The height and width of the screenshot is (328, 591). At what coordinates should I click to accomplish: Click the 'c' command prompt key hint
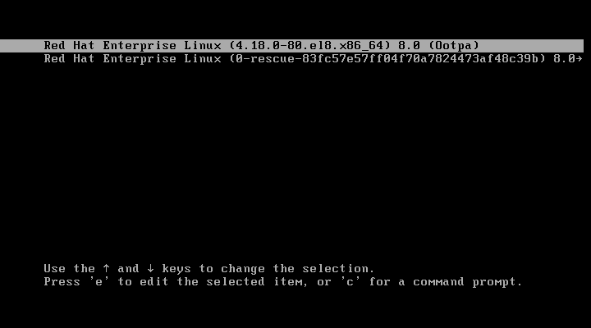click(350, 282)
